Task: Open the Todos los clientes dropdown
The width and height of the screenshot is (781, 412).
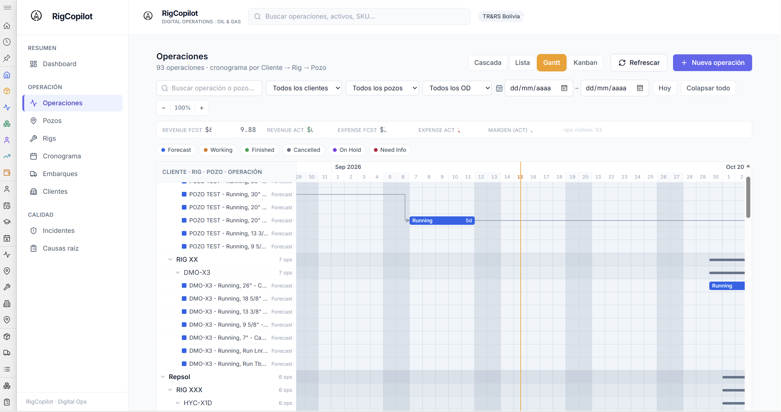Action: click(x=304, y=88)
